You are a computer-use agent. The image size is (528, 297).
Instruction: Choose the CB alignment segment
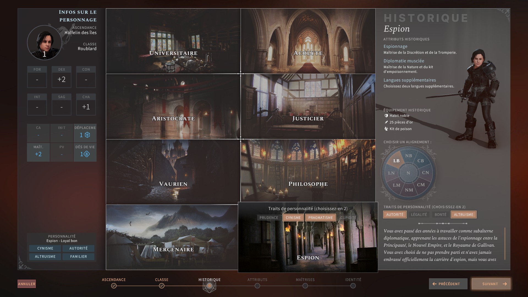click(420, 161)
